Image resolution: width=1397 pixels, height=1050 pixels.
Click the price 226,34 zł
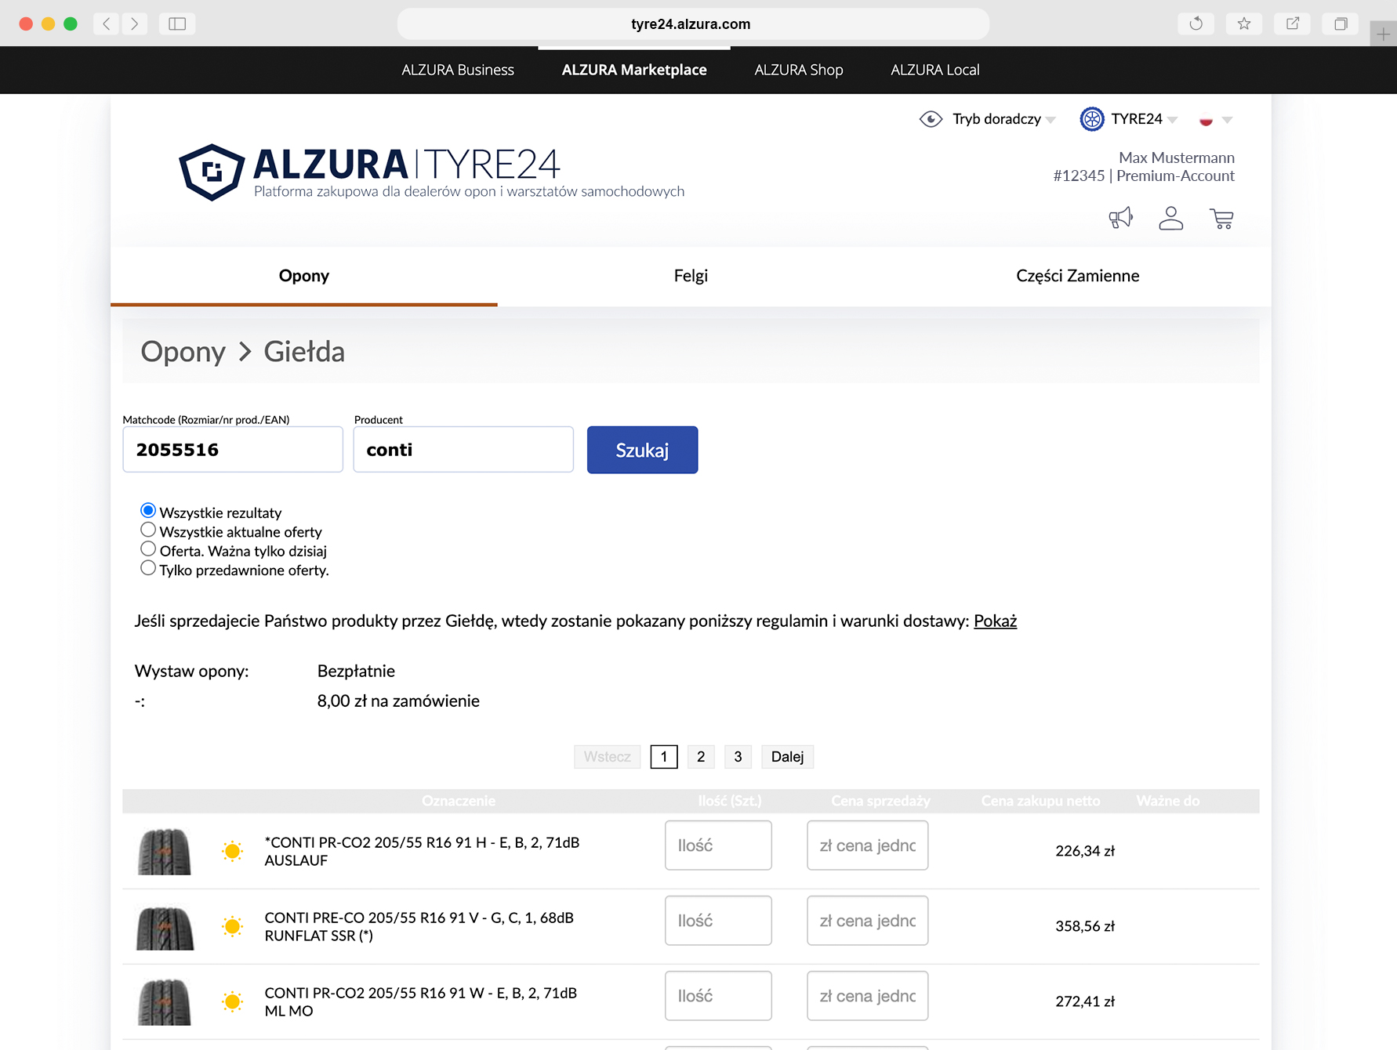[1085, 851]
